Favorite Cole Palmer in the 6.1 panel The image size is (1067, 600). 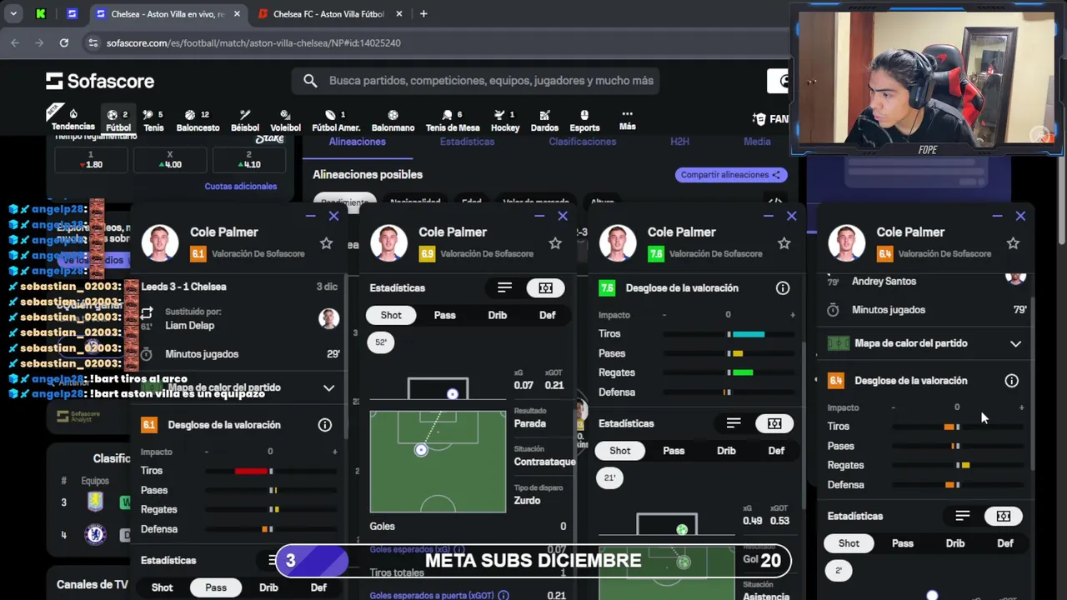pyautogui.click(x=326, y=243)
